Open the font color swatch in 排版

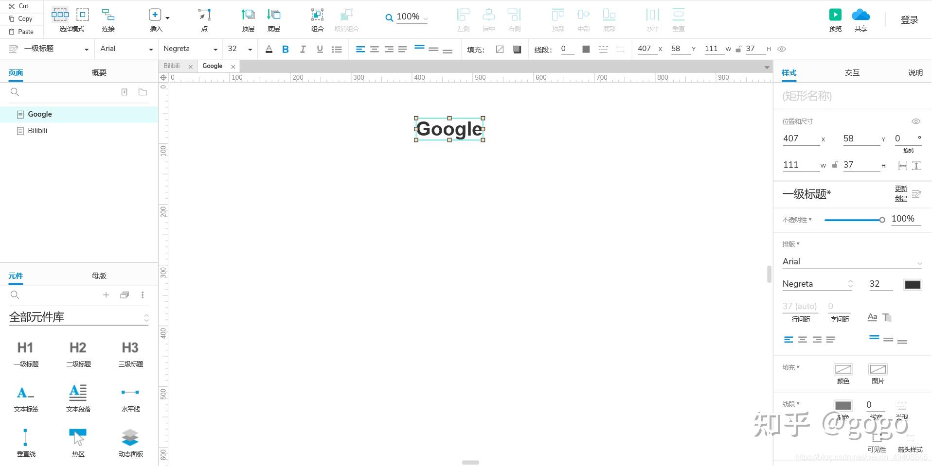point(912,285)
